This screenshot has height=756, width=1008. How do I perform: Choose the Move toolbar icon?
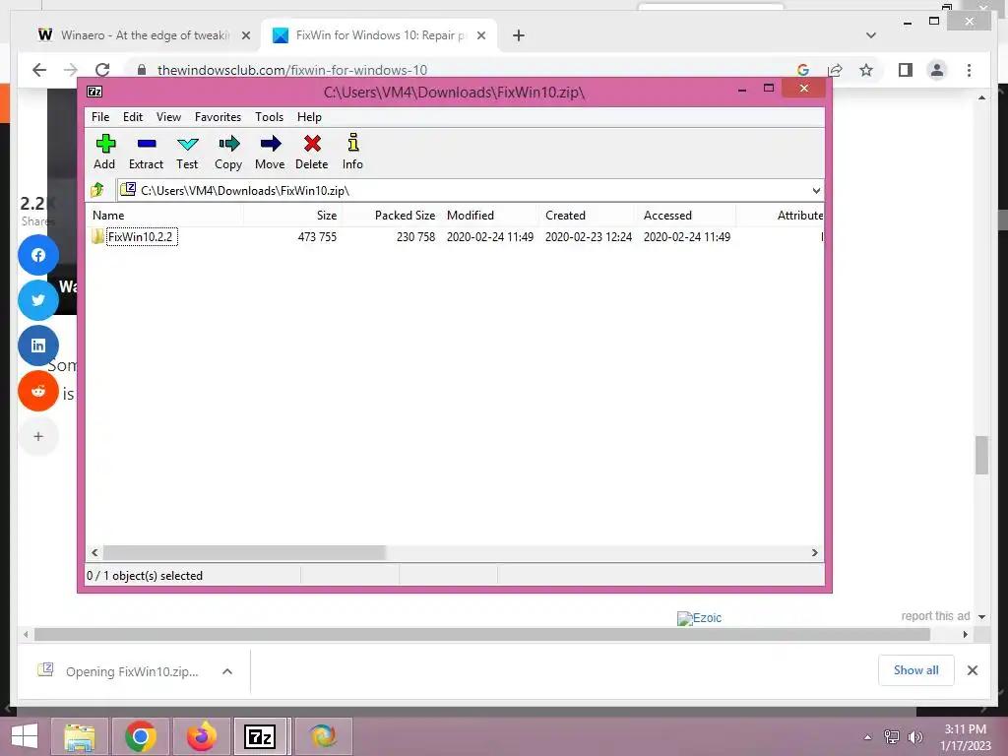pos(270,153)
